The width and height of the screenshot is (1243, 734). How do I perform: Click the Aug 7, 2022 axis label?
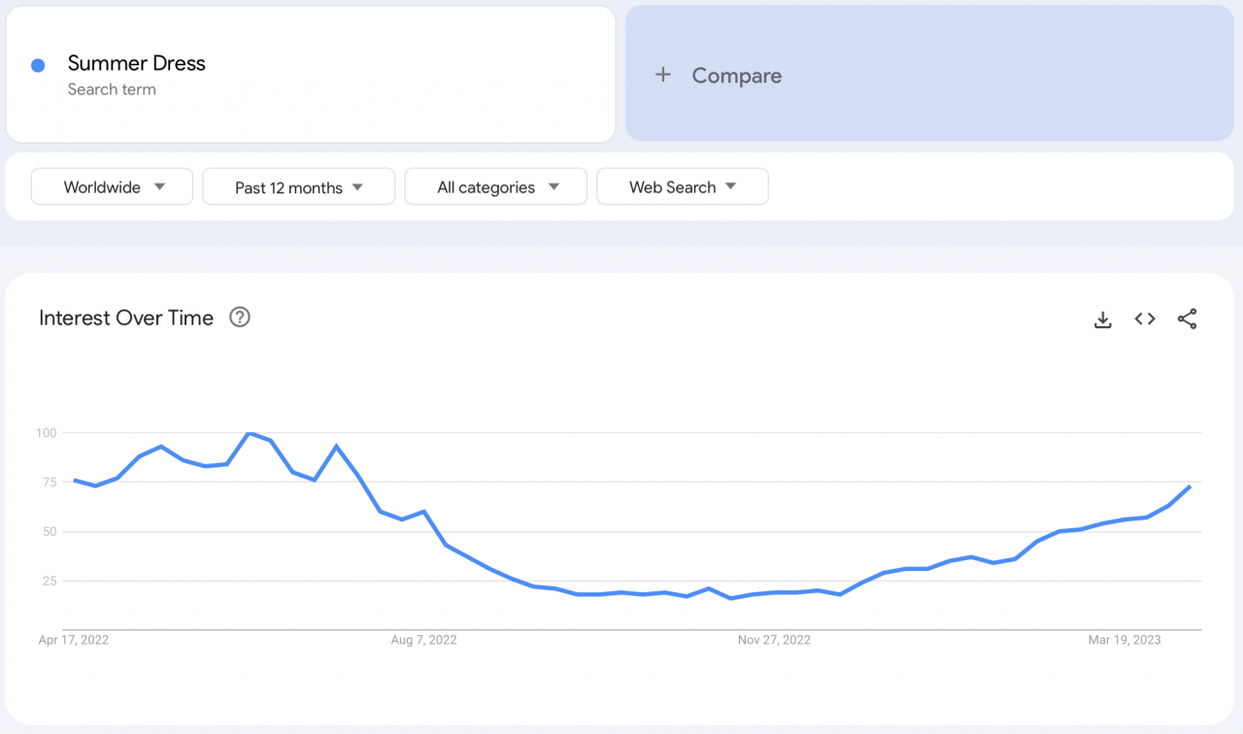(423, 640)
